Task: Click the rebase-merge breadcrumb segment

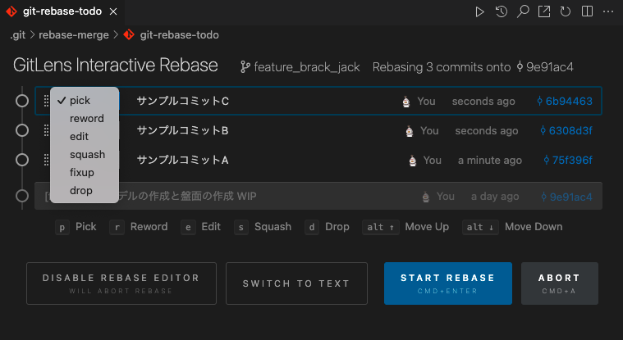Action: [74, 35]
